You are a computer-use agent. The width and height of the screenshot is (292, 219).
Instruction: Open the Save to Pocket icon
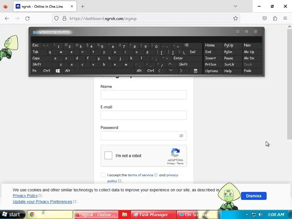point(265,18)
